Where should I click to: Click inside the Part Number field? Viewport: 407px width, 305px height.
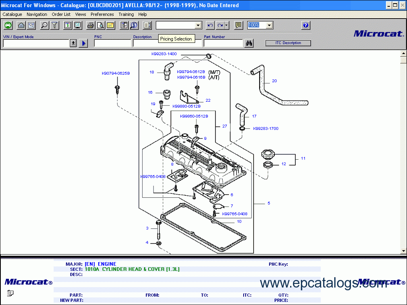(x=223, y=43)
